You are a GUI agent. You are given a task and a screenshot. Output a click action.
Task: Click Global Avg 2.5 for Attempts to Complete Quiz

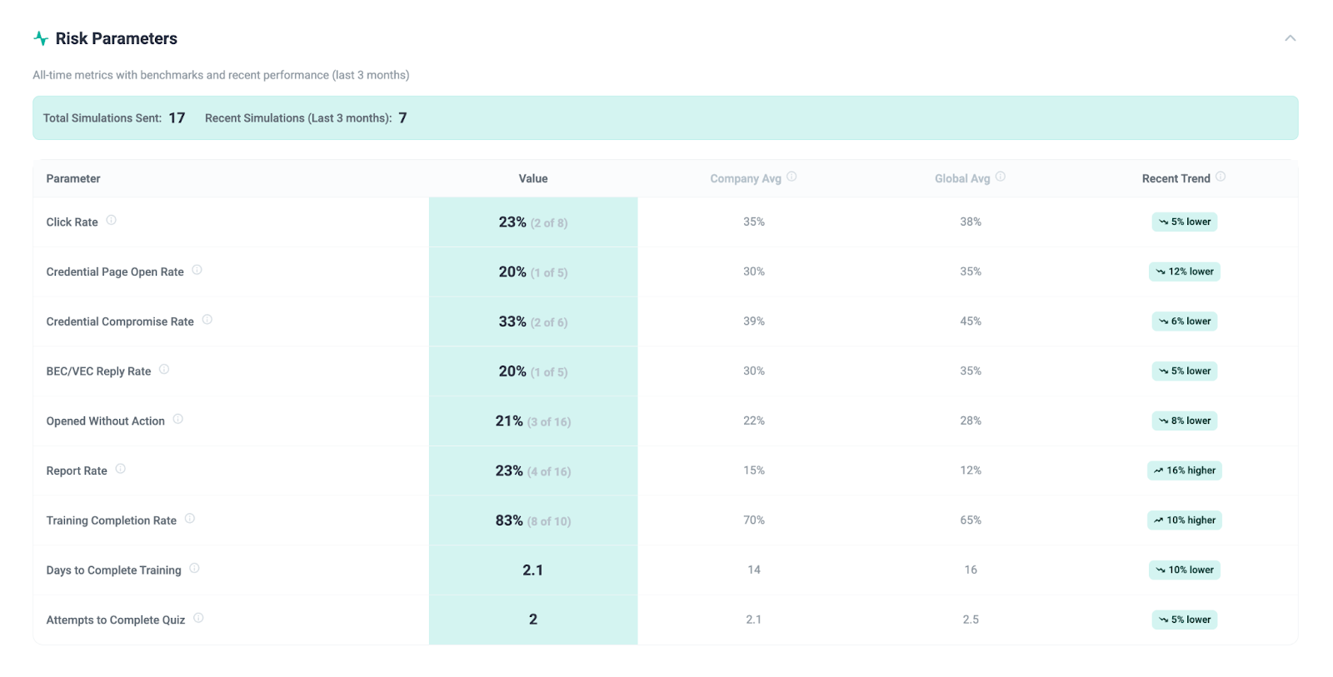[971, 620]
